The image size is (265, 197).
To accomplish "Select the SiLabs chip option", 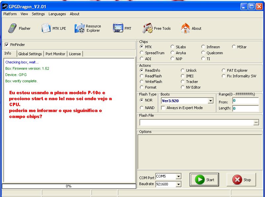I will point(172,47).
